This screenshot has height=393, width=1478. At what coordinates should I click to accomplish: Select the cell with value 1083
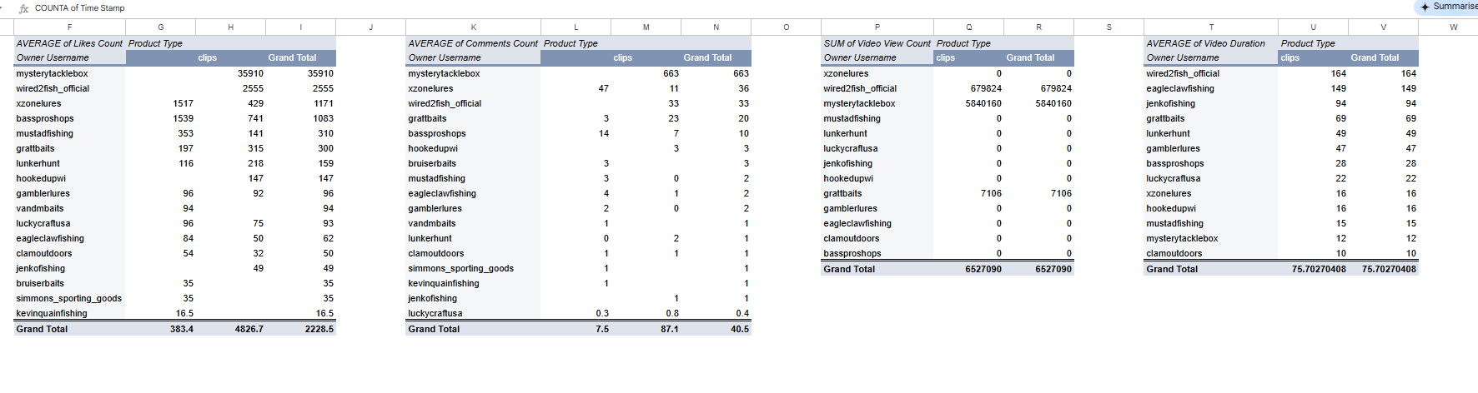[301, 118]
